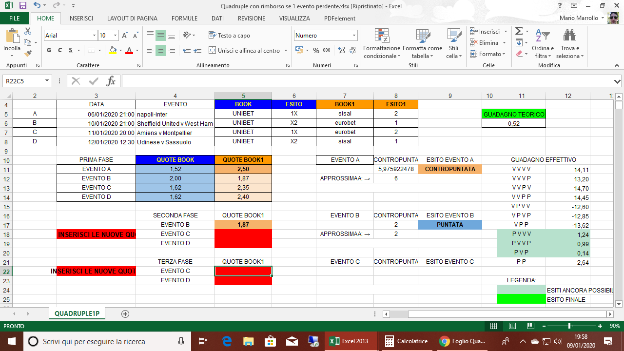624x351 pixels.
Task: Align text to top of cell
Action: click(150, 36)
